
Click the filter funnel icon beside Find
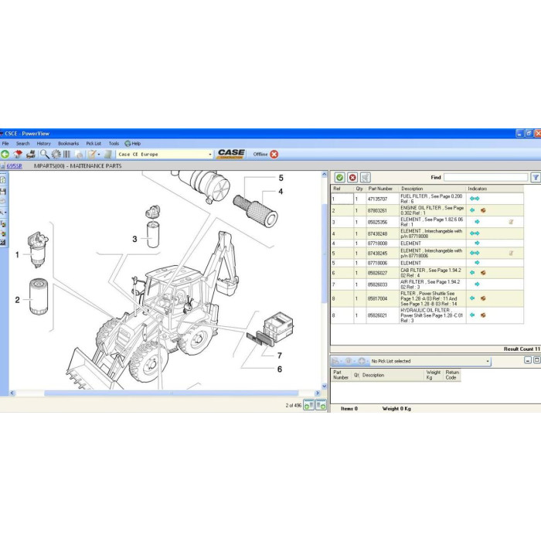[536, 177]
